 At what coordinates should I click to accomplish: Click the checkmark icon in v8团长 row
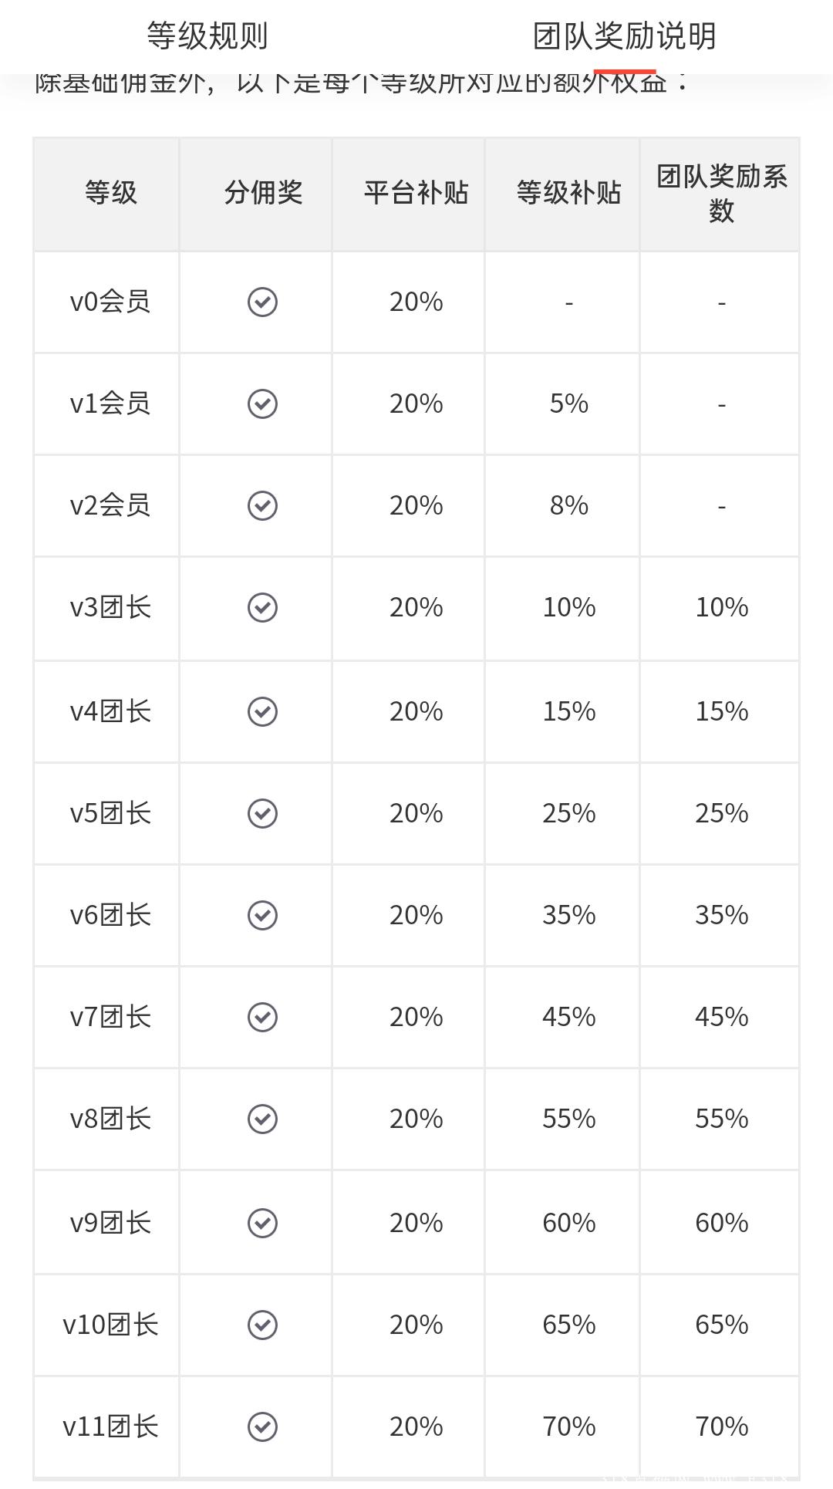tap(262, 1119)
